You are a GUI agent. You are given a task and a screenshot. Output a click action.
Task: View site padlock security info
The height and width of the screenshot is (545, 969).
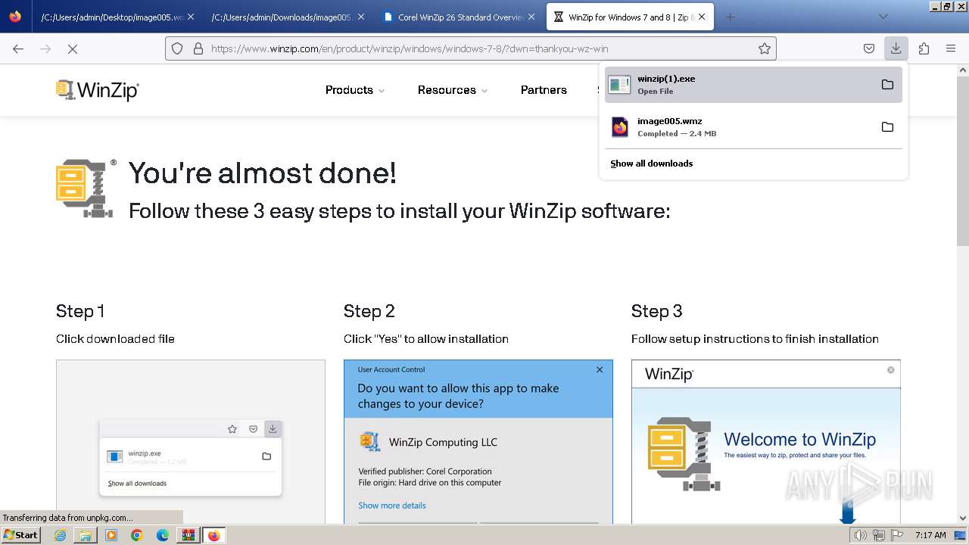(x=198, y=48)
